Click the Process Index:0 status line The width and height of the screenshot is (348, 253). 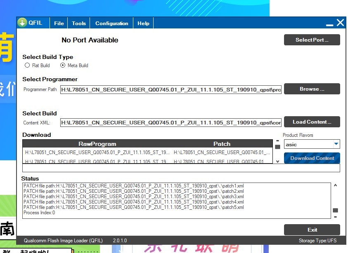[39, 213]
